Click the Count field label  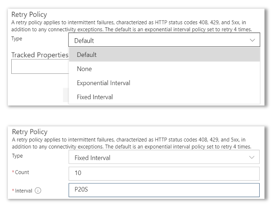click(x=22, y=172)
